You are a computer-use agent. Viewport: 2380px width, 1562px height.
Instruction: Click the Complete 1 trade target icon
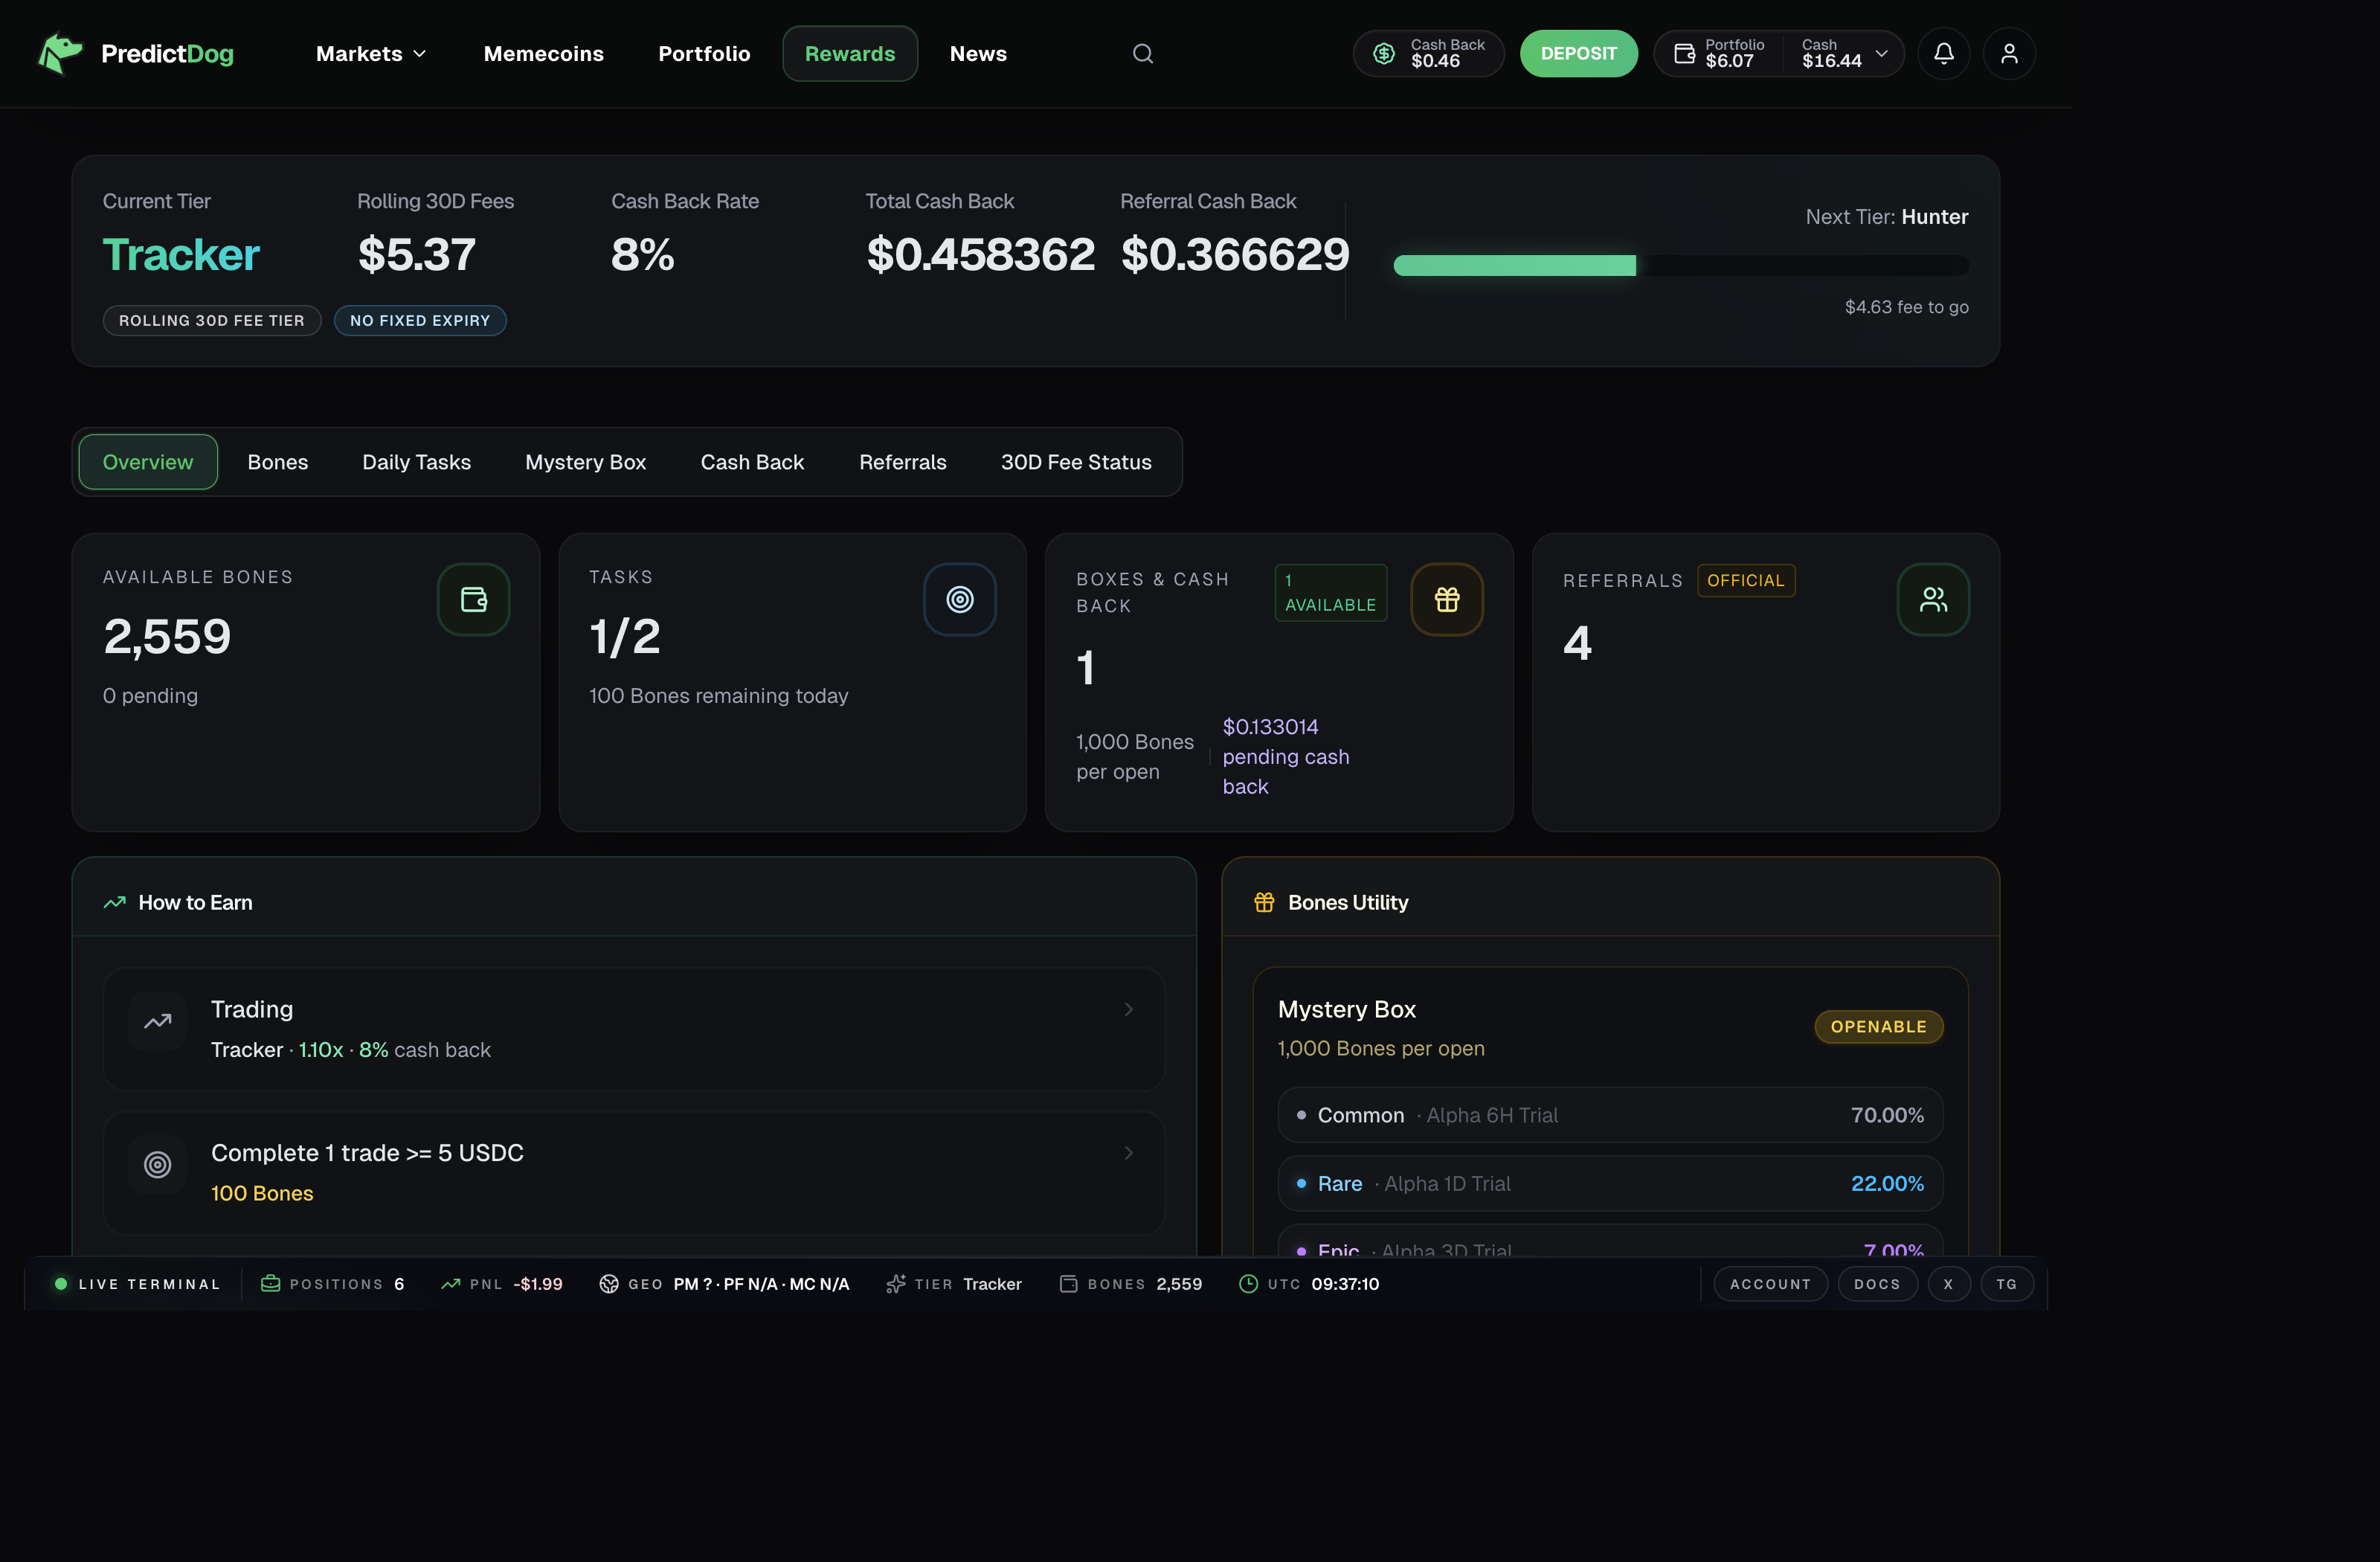158,1165
